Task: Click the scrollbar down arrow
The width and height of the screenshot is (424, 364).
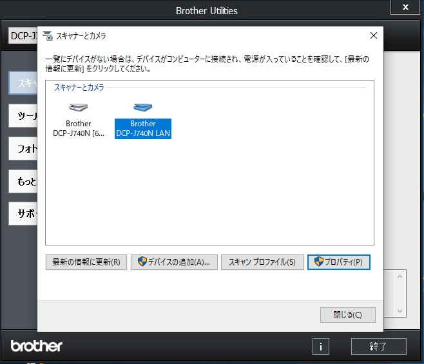Action: [x=400, y=311]
